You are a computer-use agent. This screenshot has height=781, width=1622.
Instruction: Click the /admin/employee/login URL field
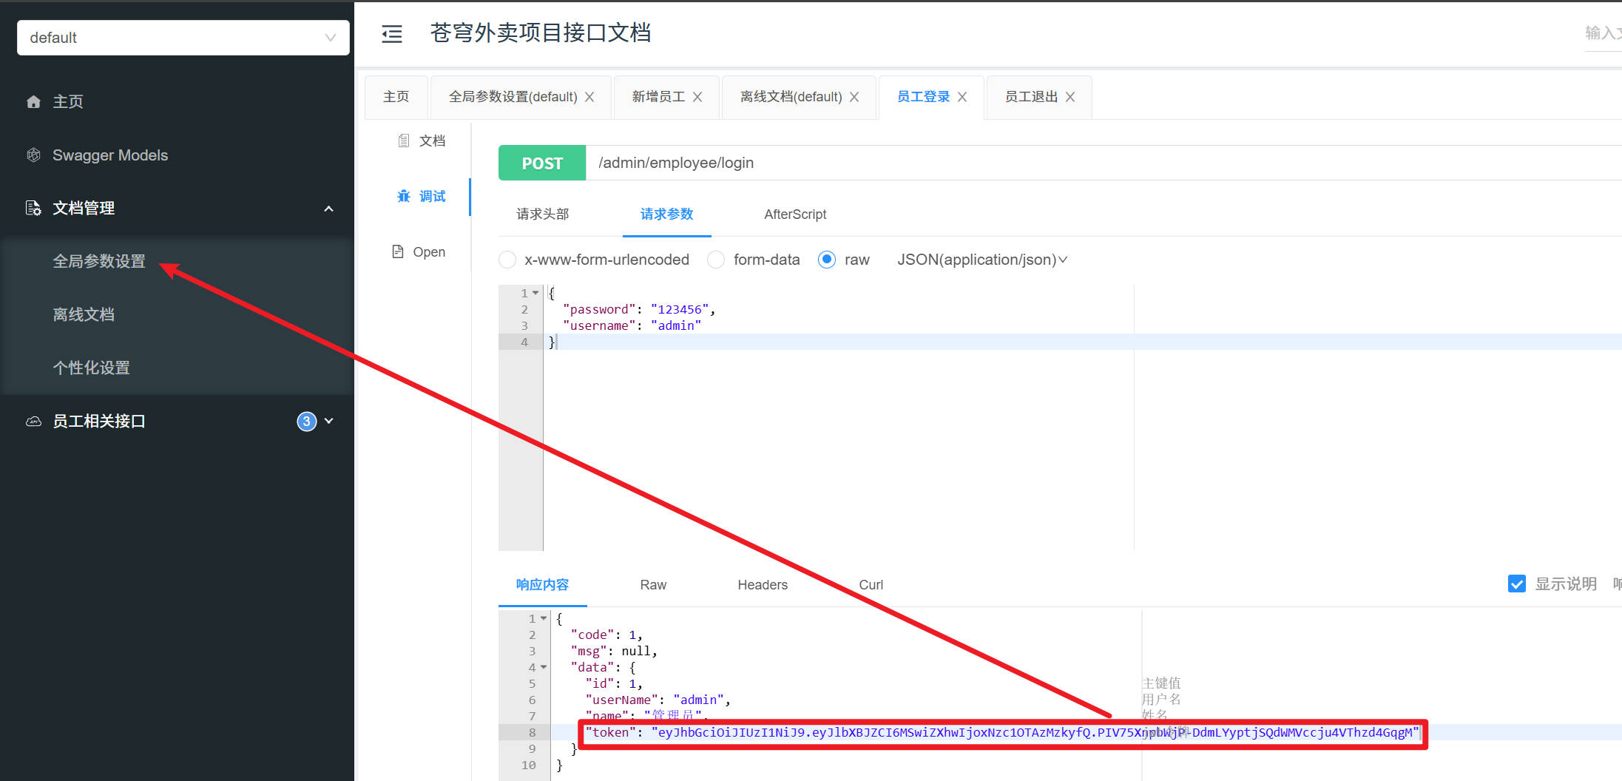1104,163
